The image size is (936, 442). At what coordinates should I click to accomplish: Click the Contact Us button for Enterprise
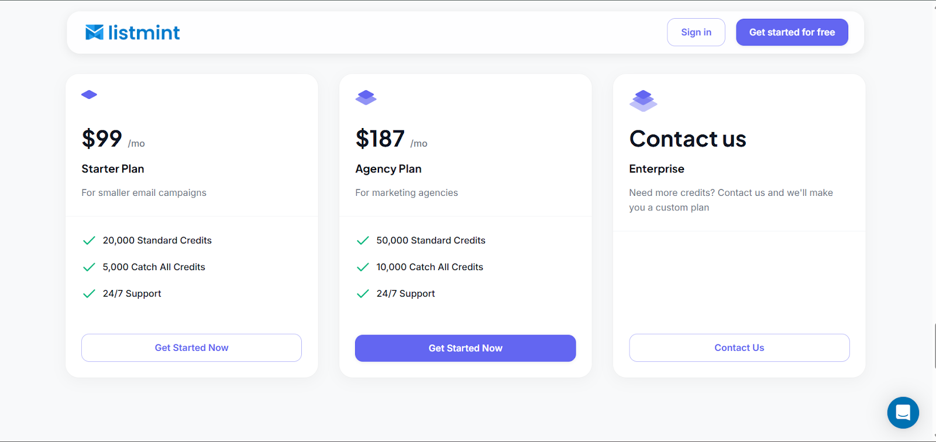(x=739, y=347)
